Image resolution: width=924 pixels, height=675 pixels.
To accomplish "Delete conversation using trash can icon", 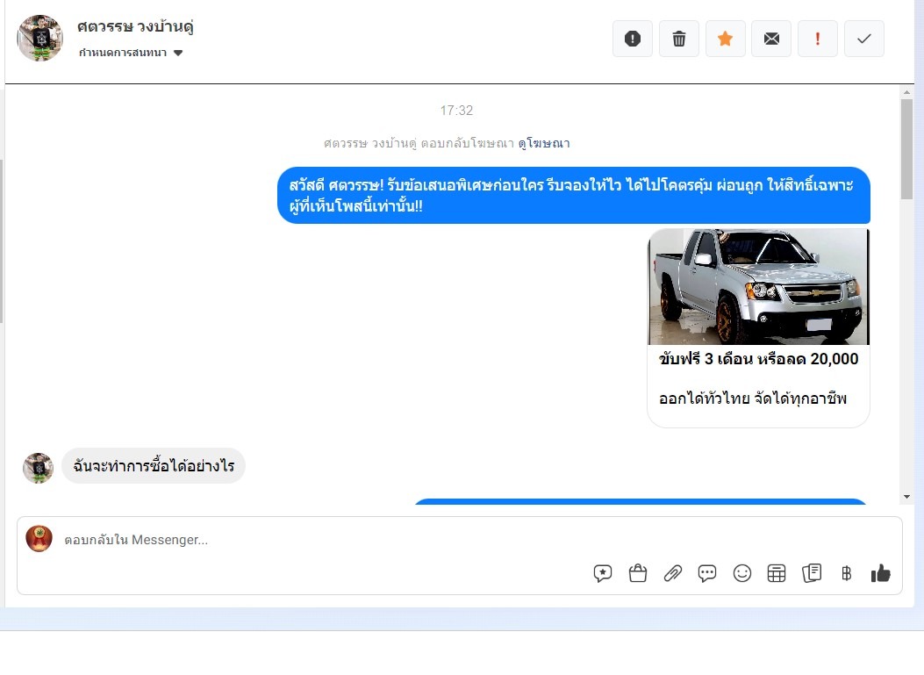I will (x=678, y=39).
